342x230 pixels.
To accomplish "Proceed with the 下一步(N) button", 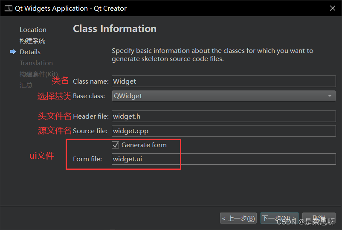I will tap(279, 218).
